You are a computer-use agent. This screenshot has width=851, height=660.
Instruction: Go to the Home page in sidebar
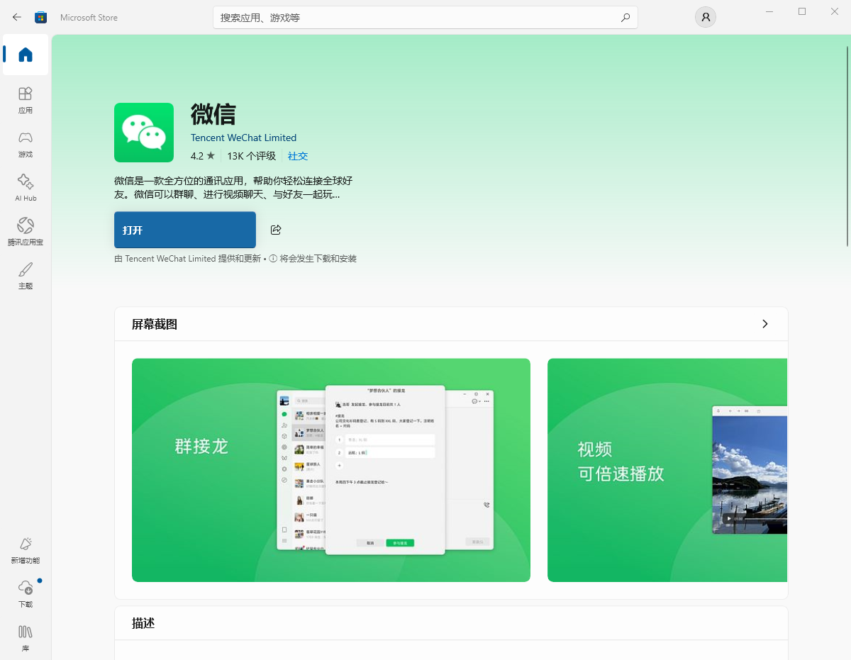point(26,55)
